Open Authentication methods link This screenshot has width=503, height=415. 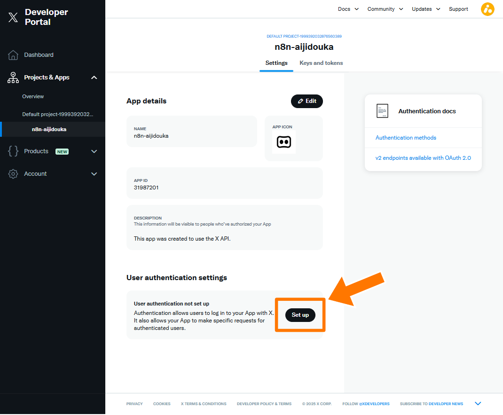pyautogui.click(x=406, y=138)
